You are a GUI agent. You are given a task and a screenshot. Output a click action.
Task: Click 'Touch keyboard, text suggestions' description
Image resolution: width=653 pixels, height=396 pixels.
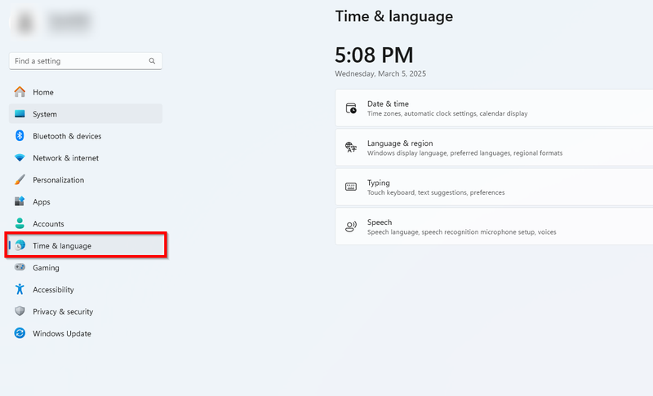tap(436, 192)
